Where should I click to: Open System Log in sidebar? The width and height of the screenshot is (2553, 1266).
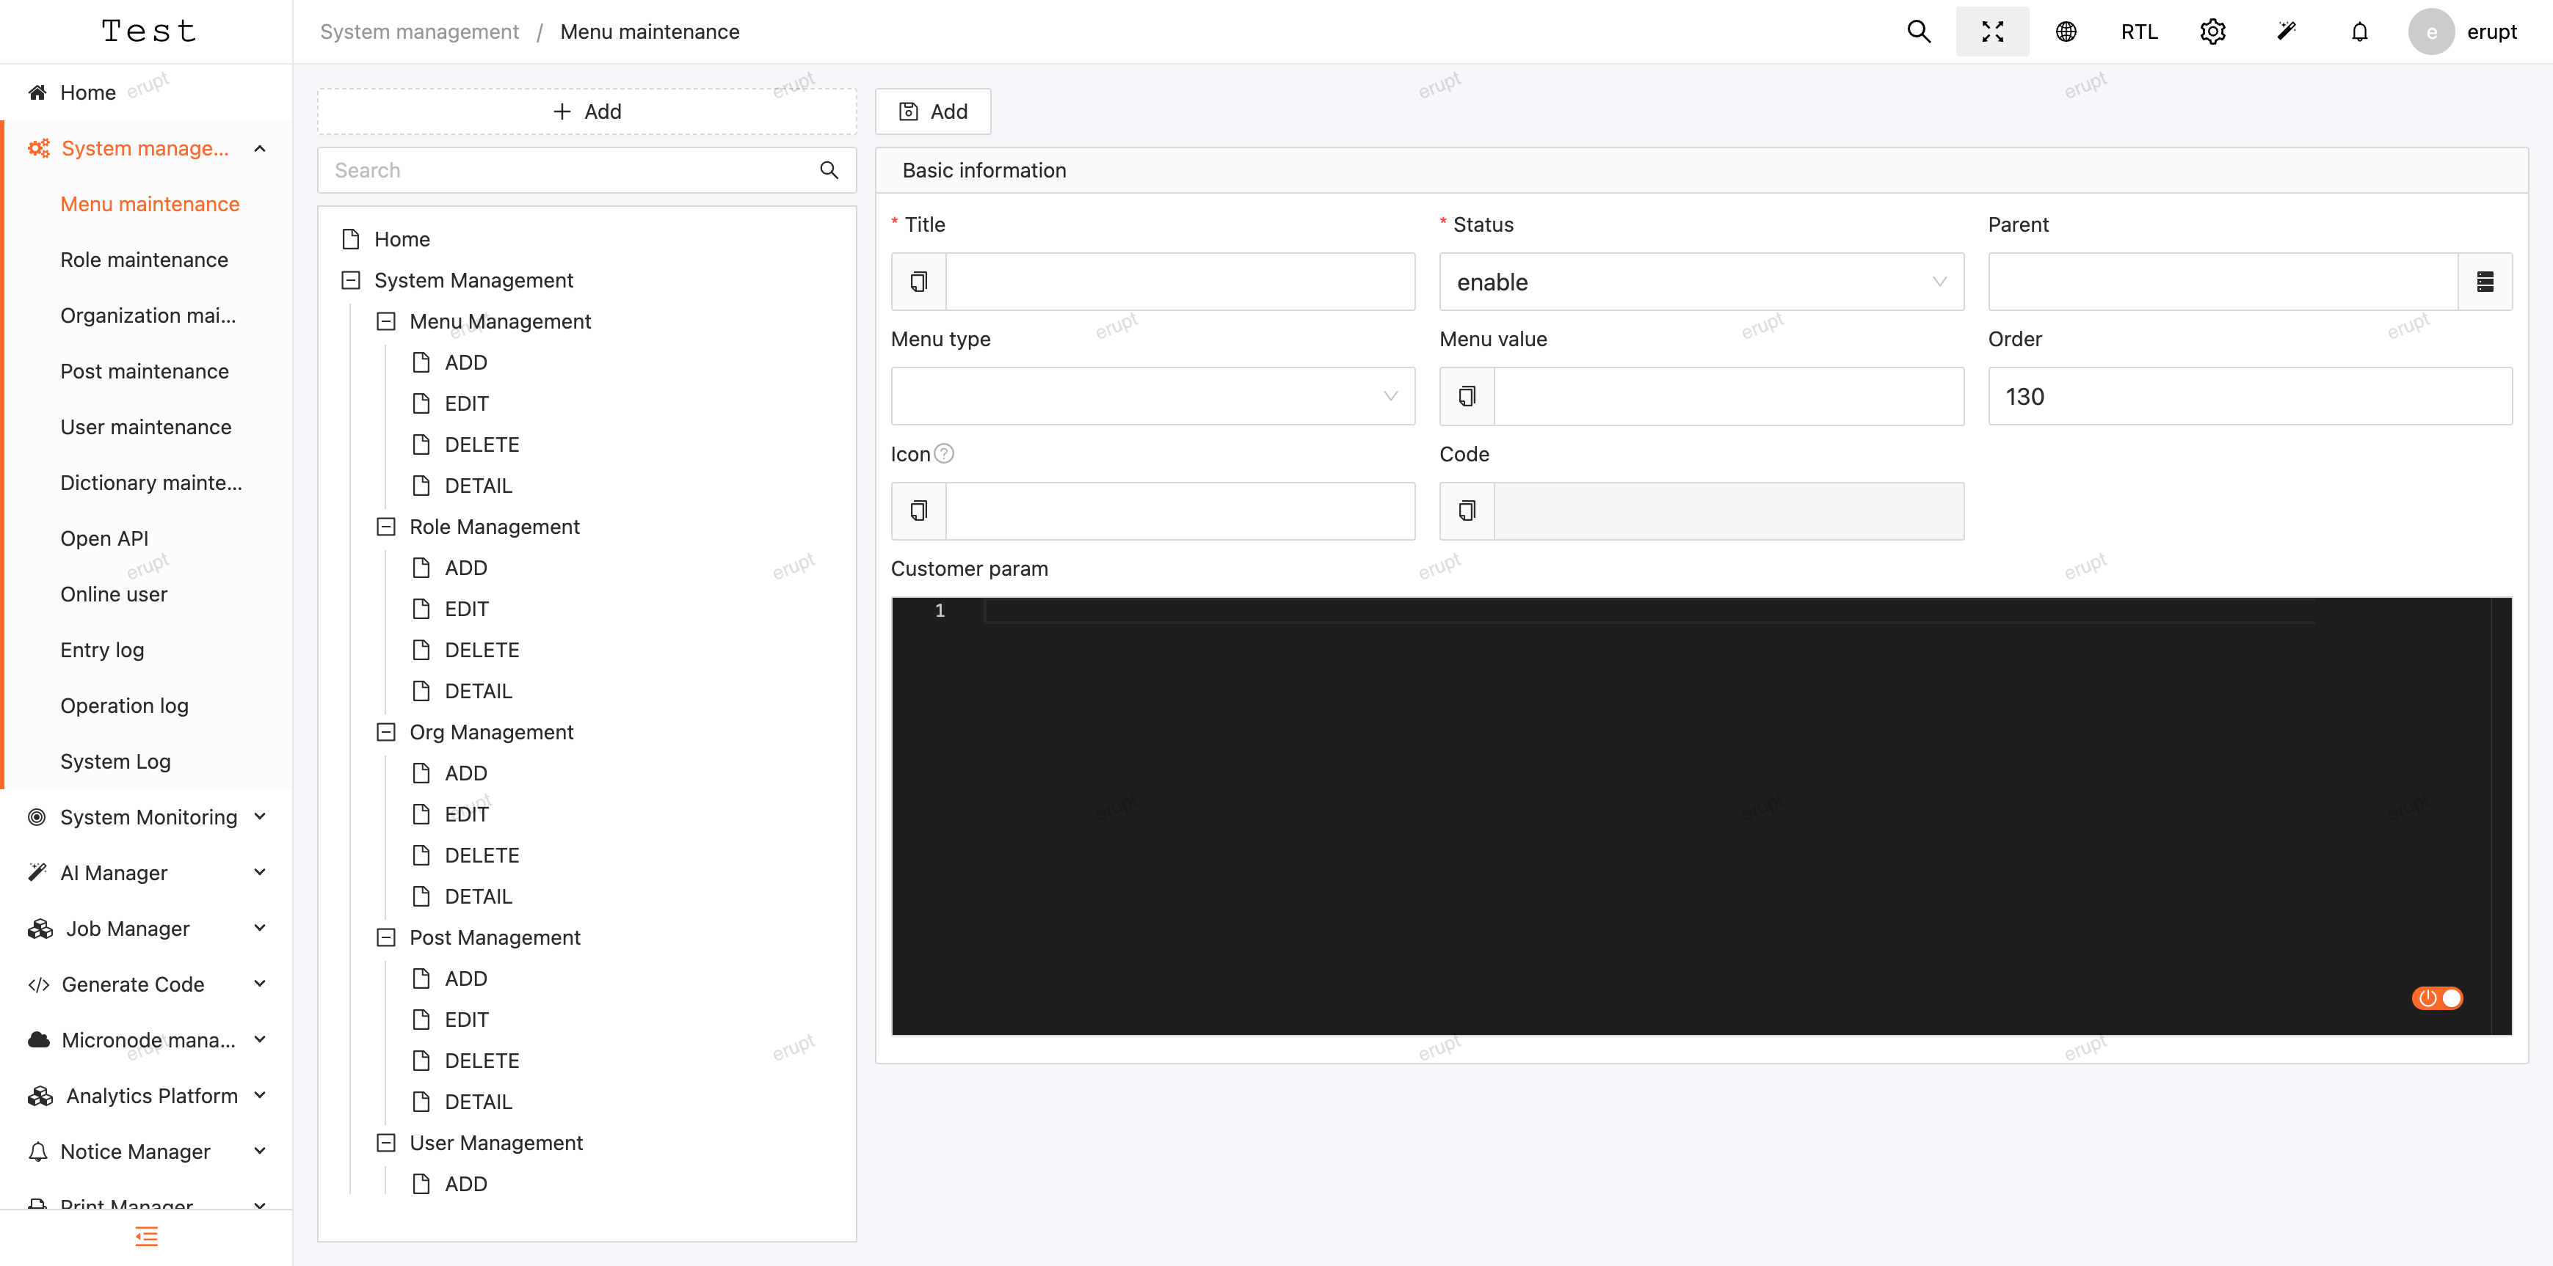[115, 762]
